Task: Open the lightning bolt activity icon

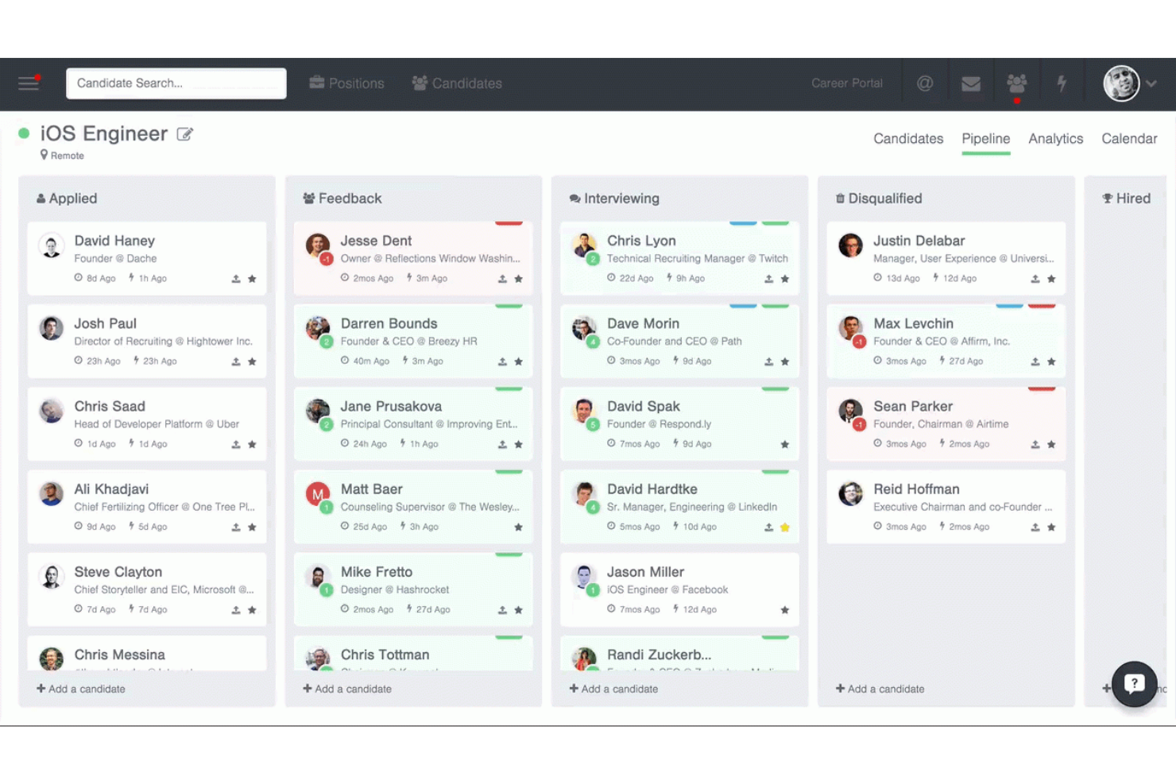Action: point(1062,83)
